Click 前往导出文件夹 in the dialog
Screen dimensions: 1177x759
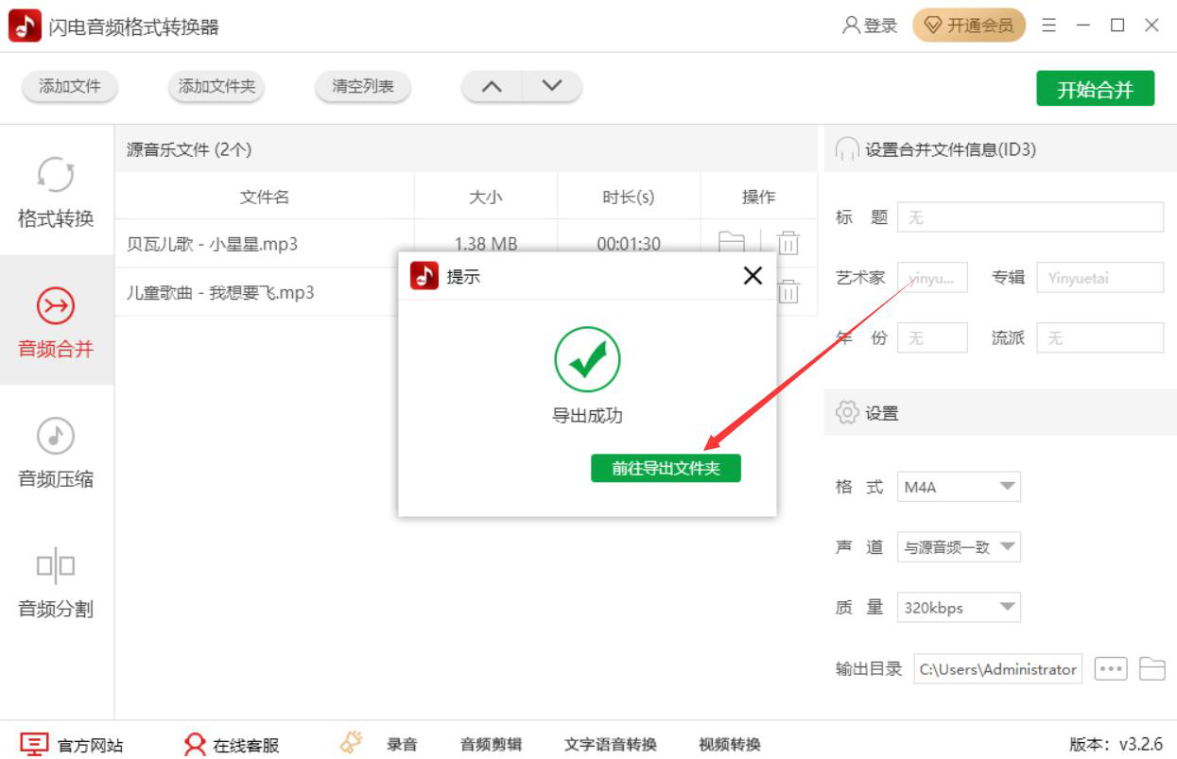coord(666,468)
